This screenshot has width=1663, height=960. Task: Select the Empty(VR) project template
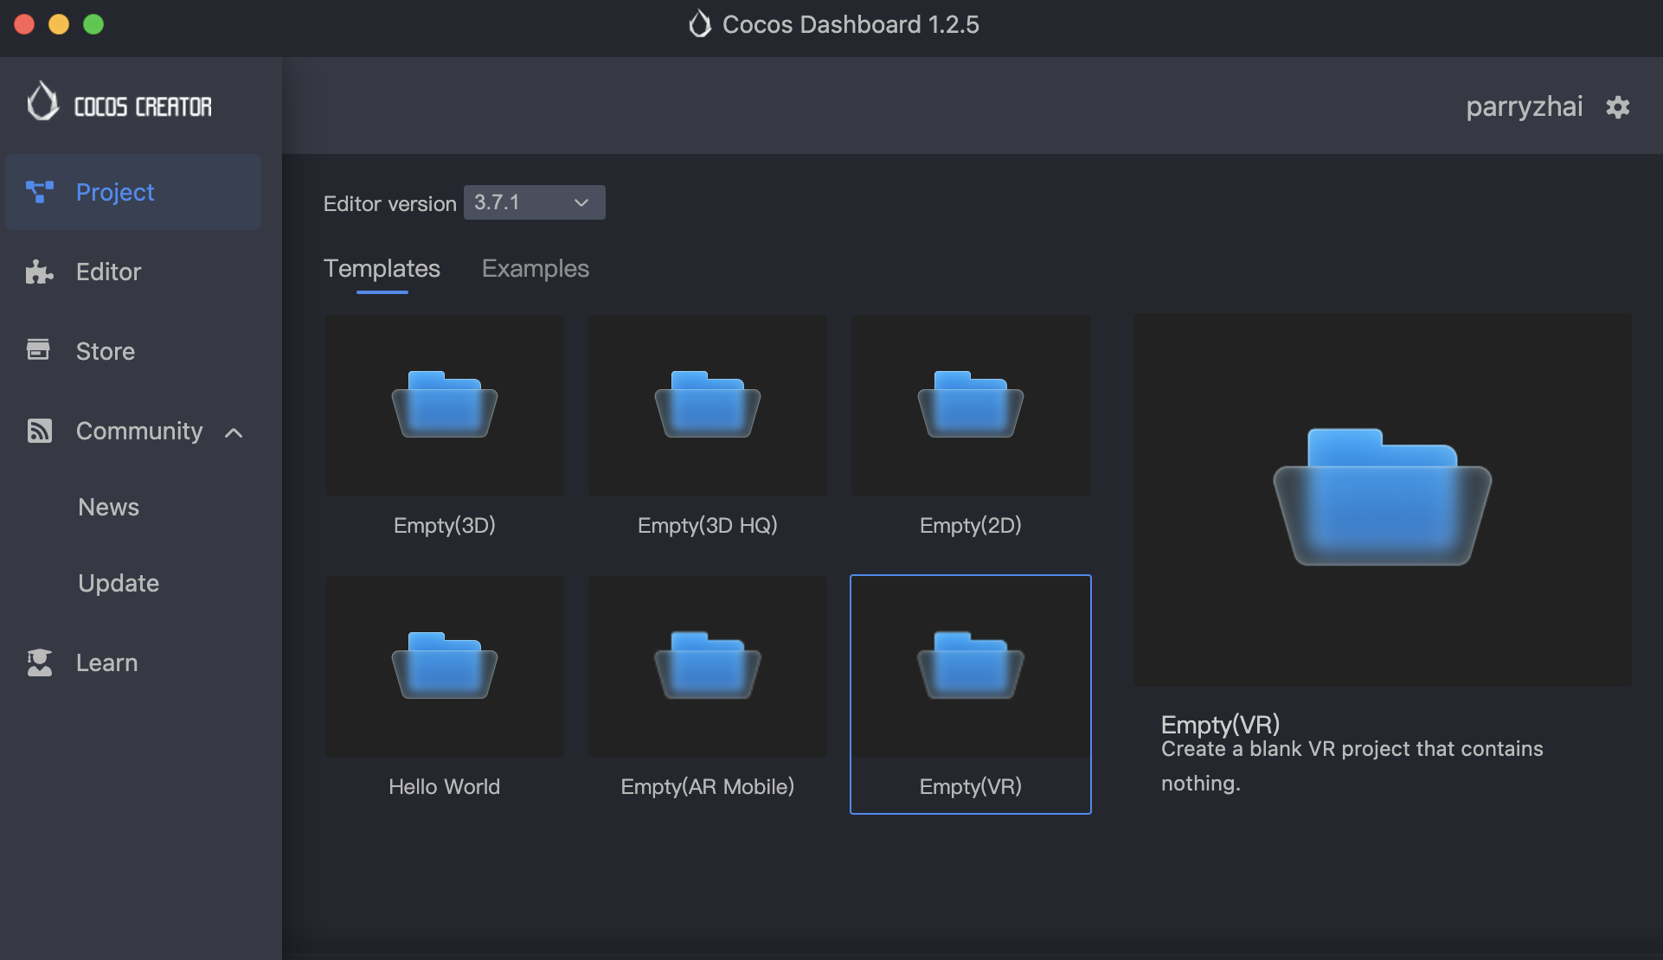click(970, 694)
